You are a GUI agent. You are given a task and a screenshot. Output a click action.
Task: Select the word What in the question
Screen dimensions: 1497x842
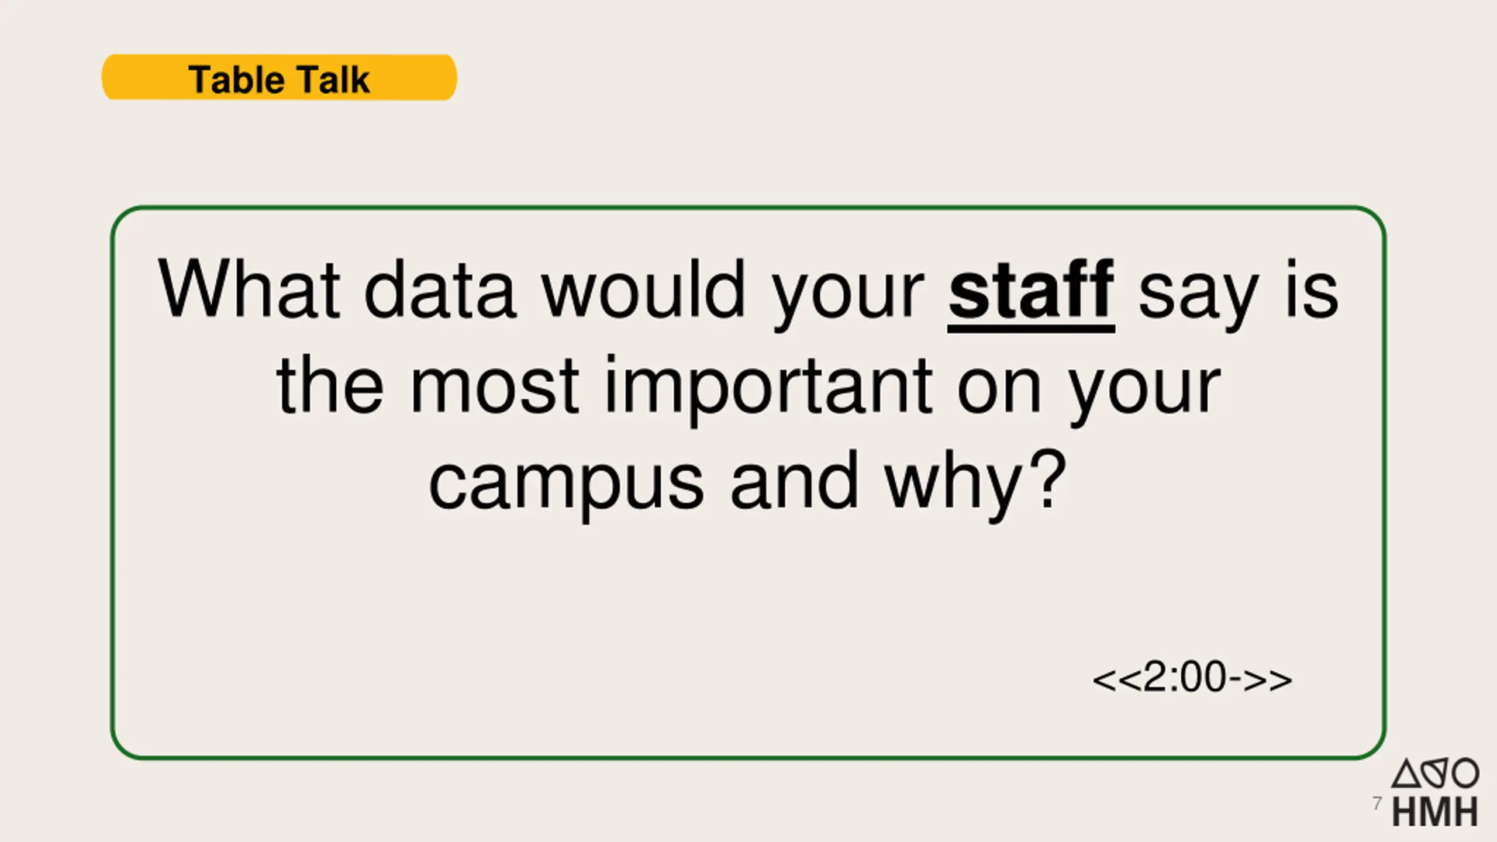click(x=249, y=289)
